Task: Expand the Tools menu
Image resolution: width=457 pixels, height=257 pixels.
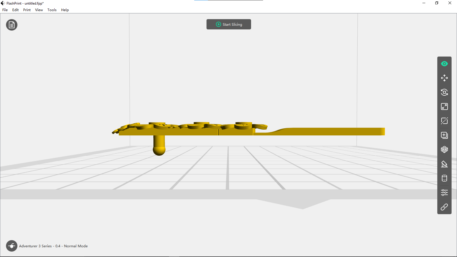Action: (52, 10)
